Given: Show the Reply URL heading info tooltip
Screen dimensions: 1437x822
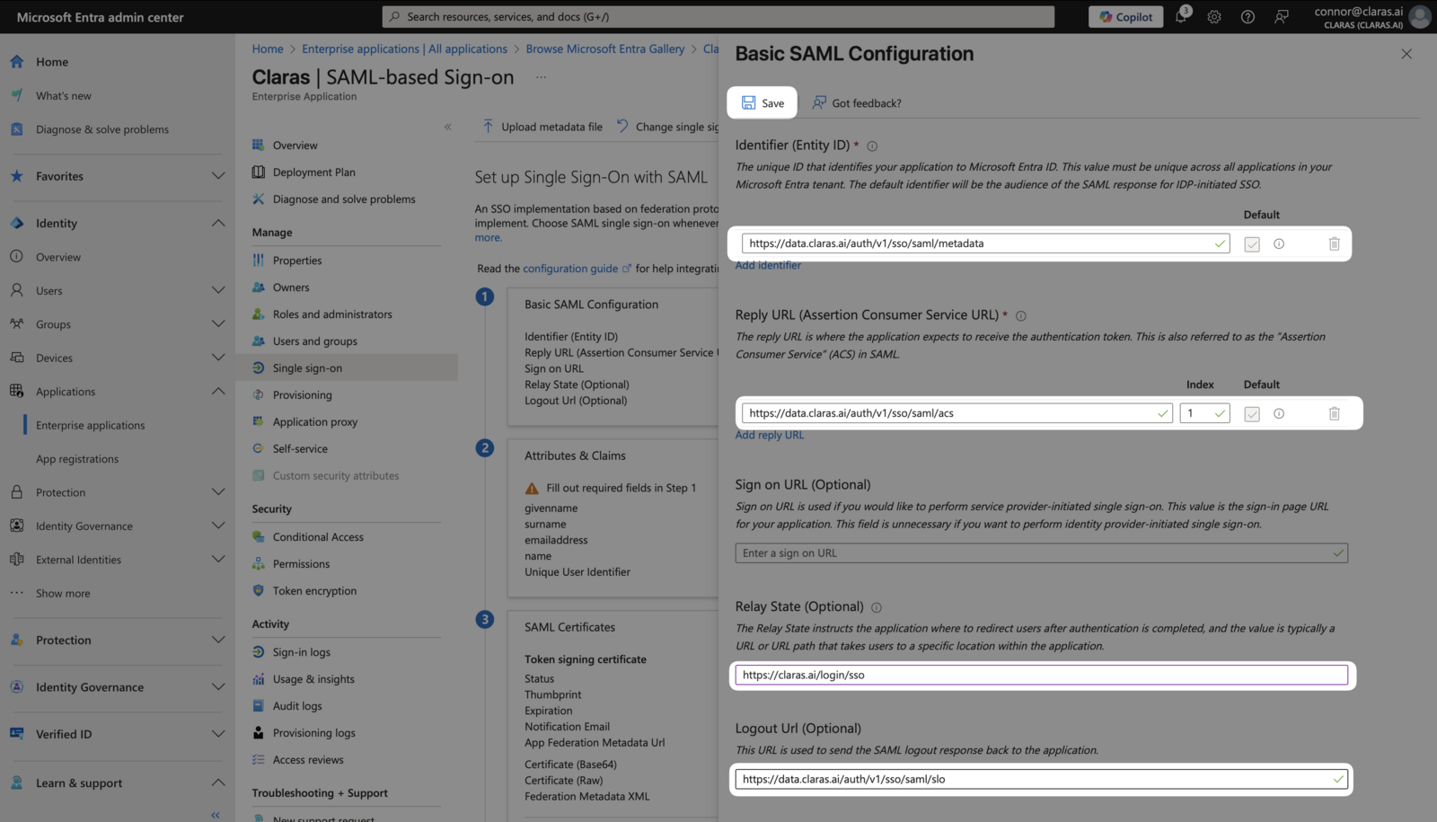Looking at the screenshot, I should pos(1020,315).
